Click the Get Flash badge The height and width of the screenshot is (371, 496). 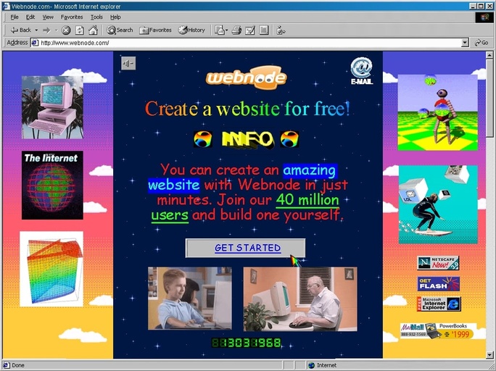(439, 284)
